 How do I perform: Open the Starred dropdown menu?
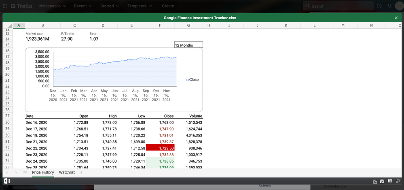[110, 6]
